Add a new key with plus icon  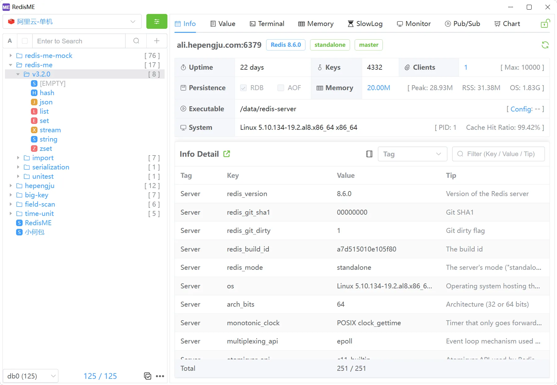coord(157,41)
